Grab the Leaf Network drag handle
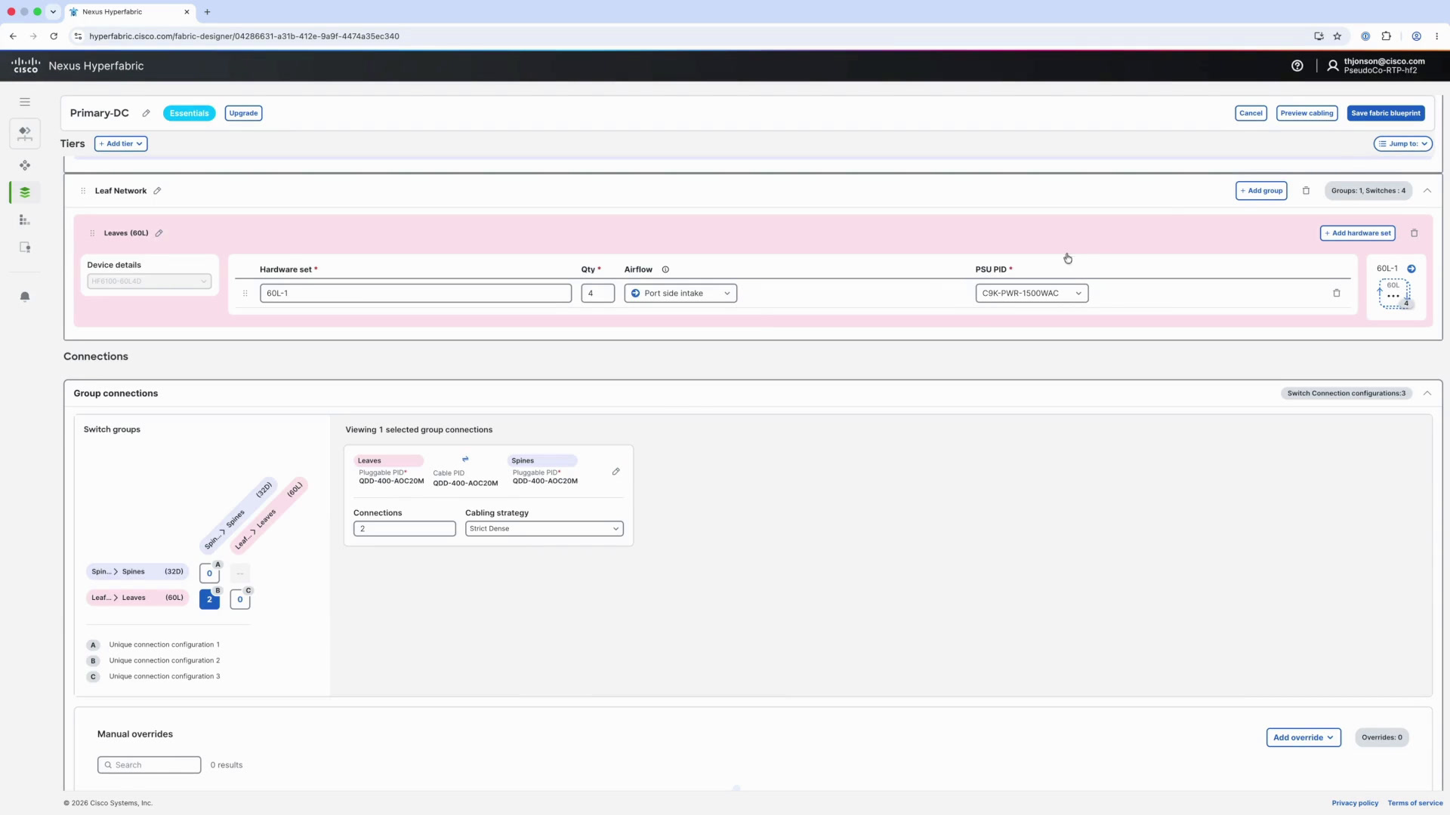 (x=83, y=191)
